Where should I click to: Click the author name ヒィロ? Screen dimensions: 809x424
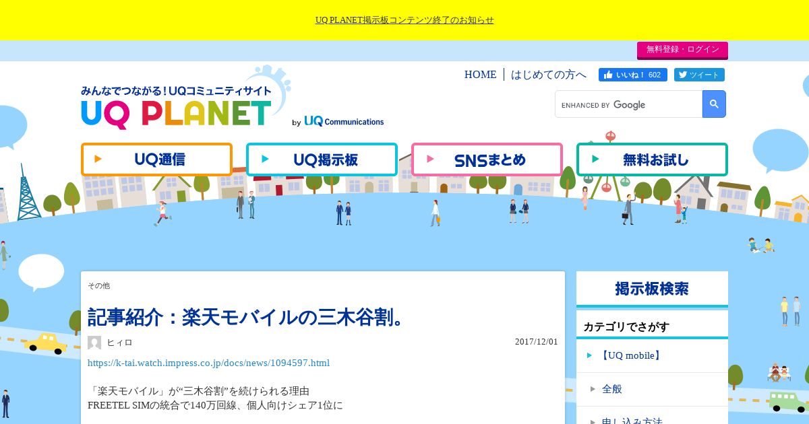click(x=120, y=343)
